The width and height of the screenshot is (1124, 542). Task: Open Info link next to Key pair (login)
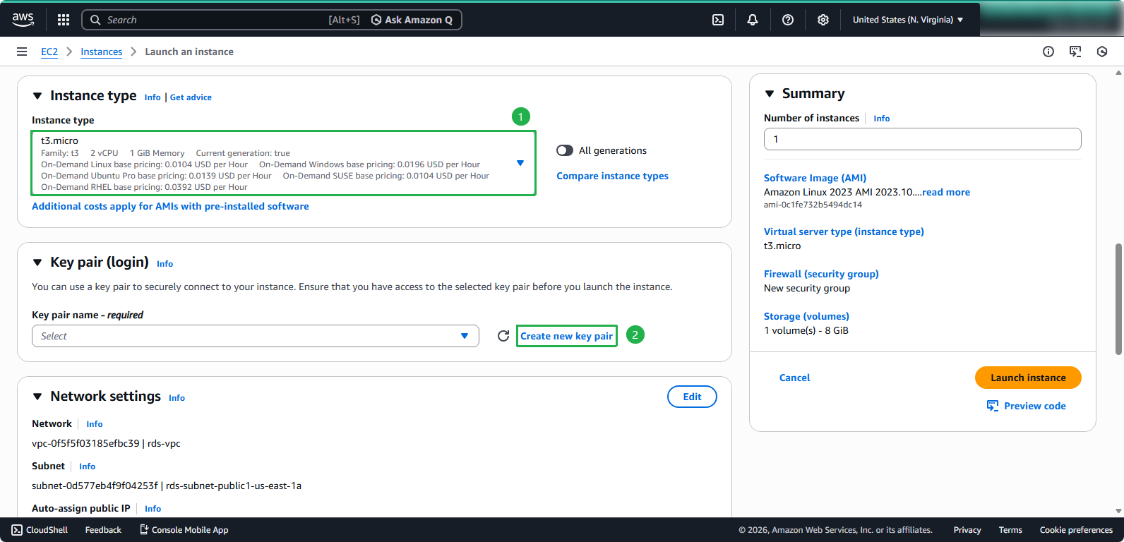pos(165,264)
